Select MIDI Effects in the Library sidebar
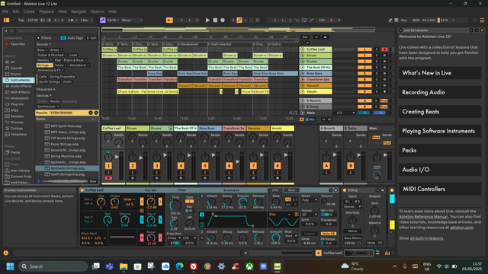The width and height of the screenshot is (488, 274). [20, 92]
